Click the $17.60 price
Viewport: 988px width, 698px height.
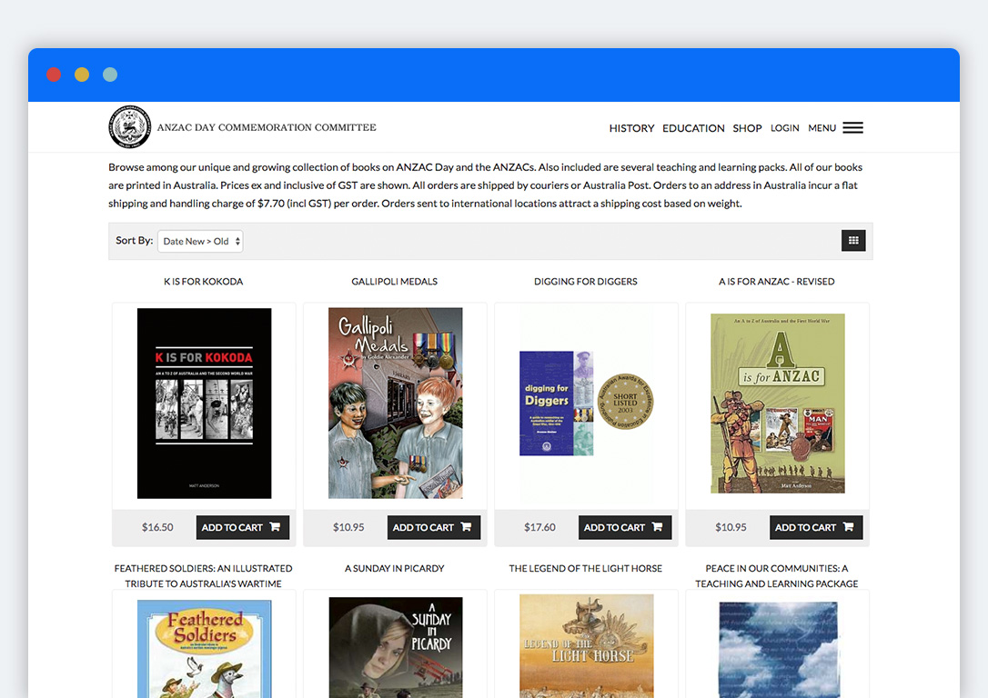540,527
